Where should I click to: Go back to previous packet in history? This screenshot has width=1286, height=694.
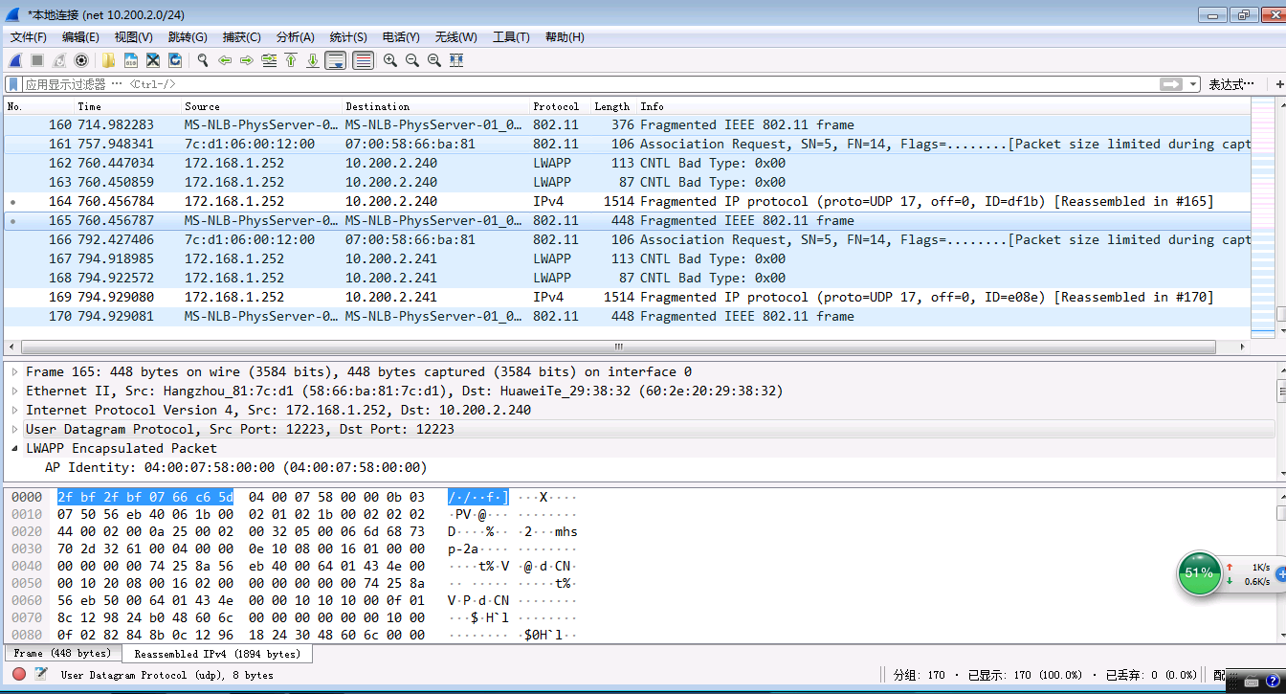coord(225,60)
